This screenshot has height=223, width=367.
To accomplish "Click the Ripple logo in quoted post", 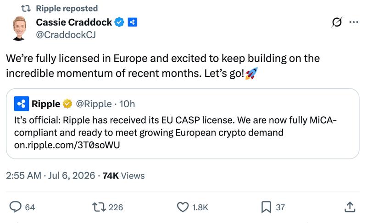I will (22, 103).
